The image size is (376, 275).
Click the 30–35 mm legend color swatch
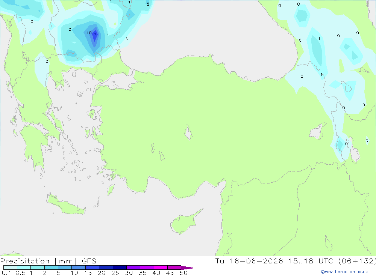click(133, 267)
